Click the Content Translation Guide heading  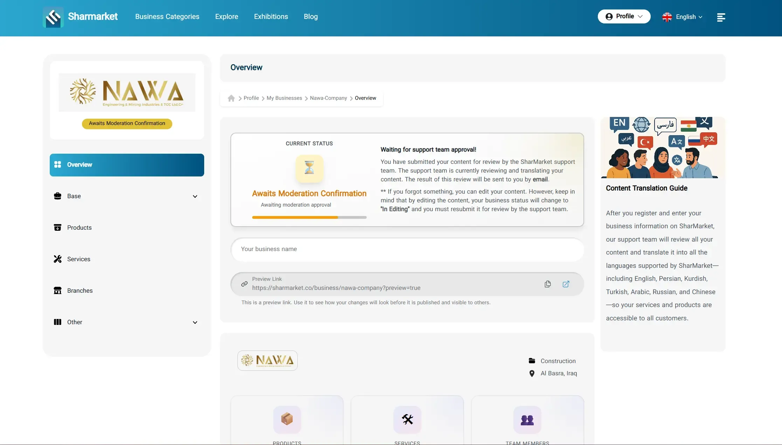tap(646, 188)
